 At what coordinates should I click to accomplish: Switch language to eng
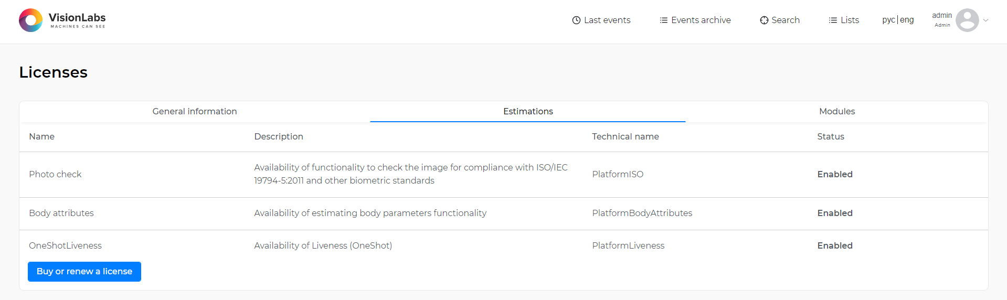pos(907,20)
